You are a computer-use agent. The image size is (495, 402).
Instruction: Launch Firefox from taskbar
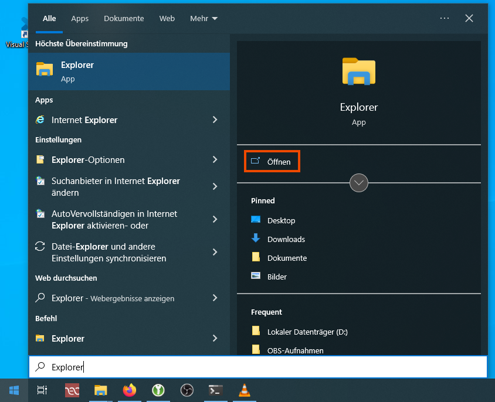130,390
